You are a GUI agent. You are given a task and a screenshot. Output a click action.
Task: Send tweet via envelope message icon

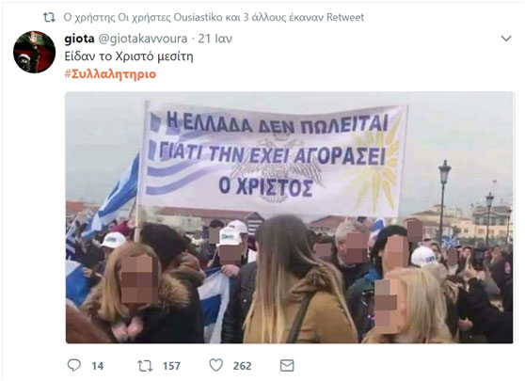click(287, 366)
